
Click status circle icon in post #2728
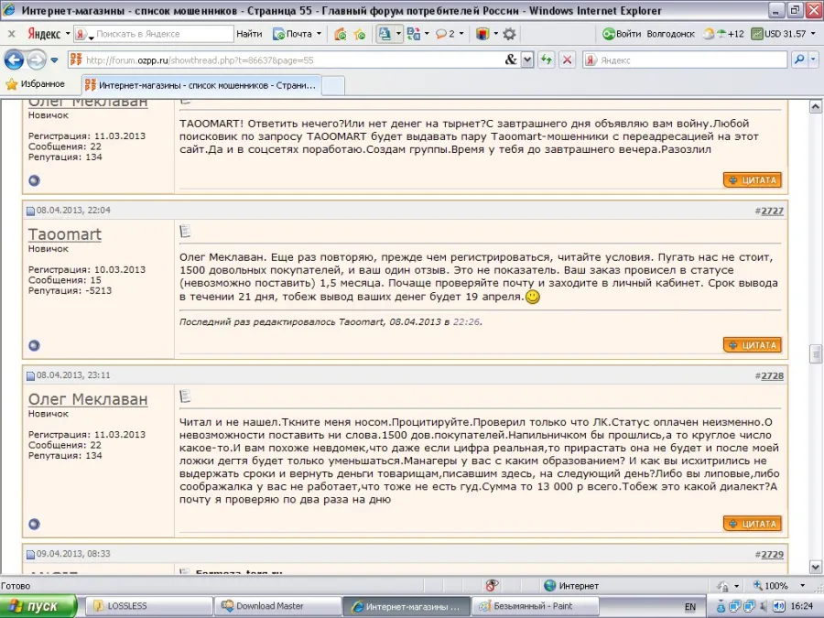(x=34, y=524)
